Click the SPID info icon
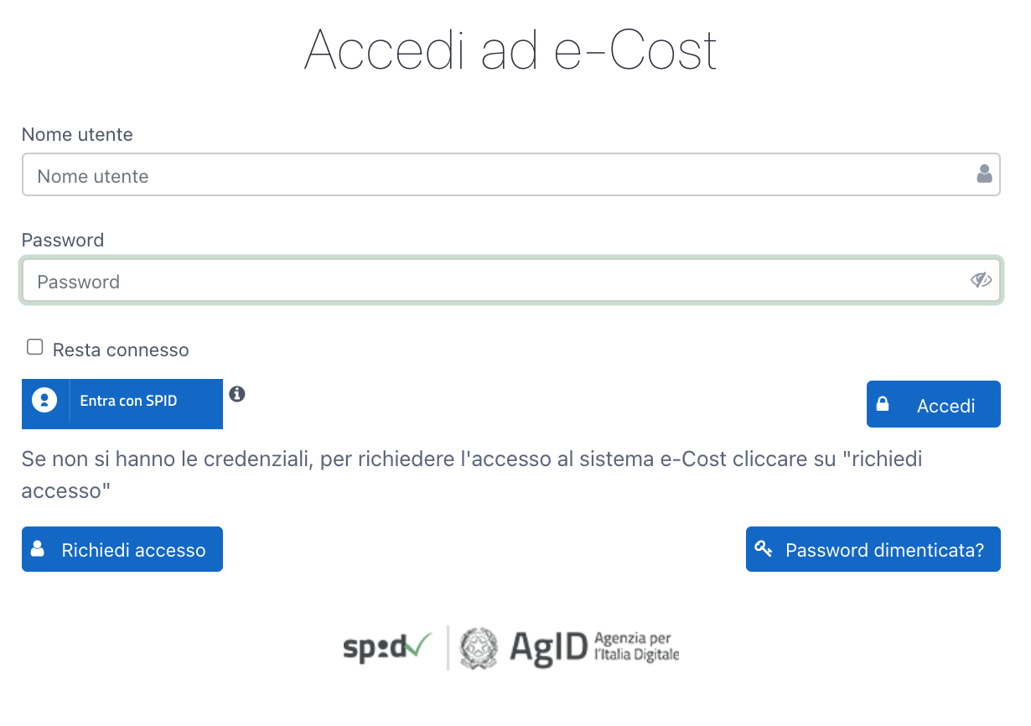The width and height of the screenshot is (1031, 726). tap(237, 394)
